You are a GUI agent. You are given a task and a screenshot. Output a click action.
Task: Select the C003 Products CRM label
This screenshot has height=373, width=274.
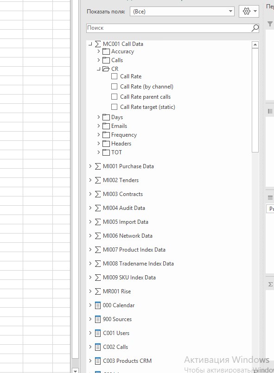point(127,361)
